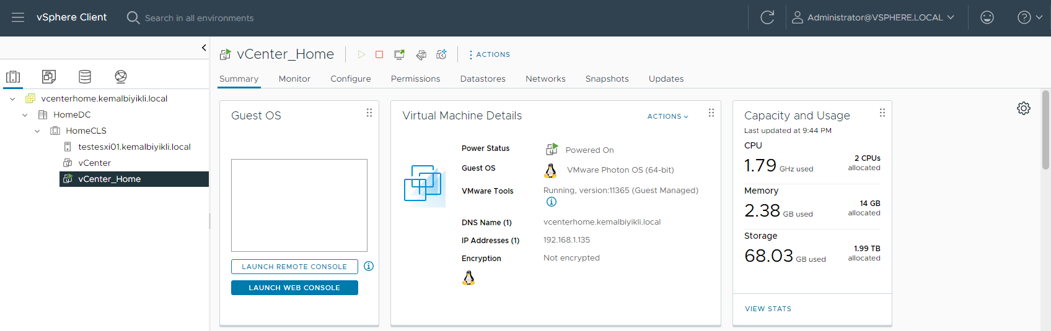Open Guest OS card drag handle

[x=369, y=113]
